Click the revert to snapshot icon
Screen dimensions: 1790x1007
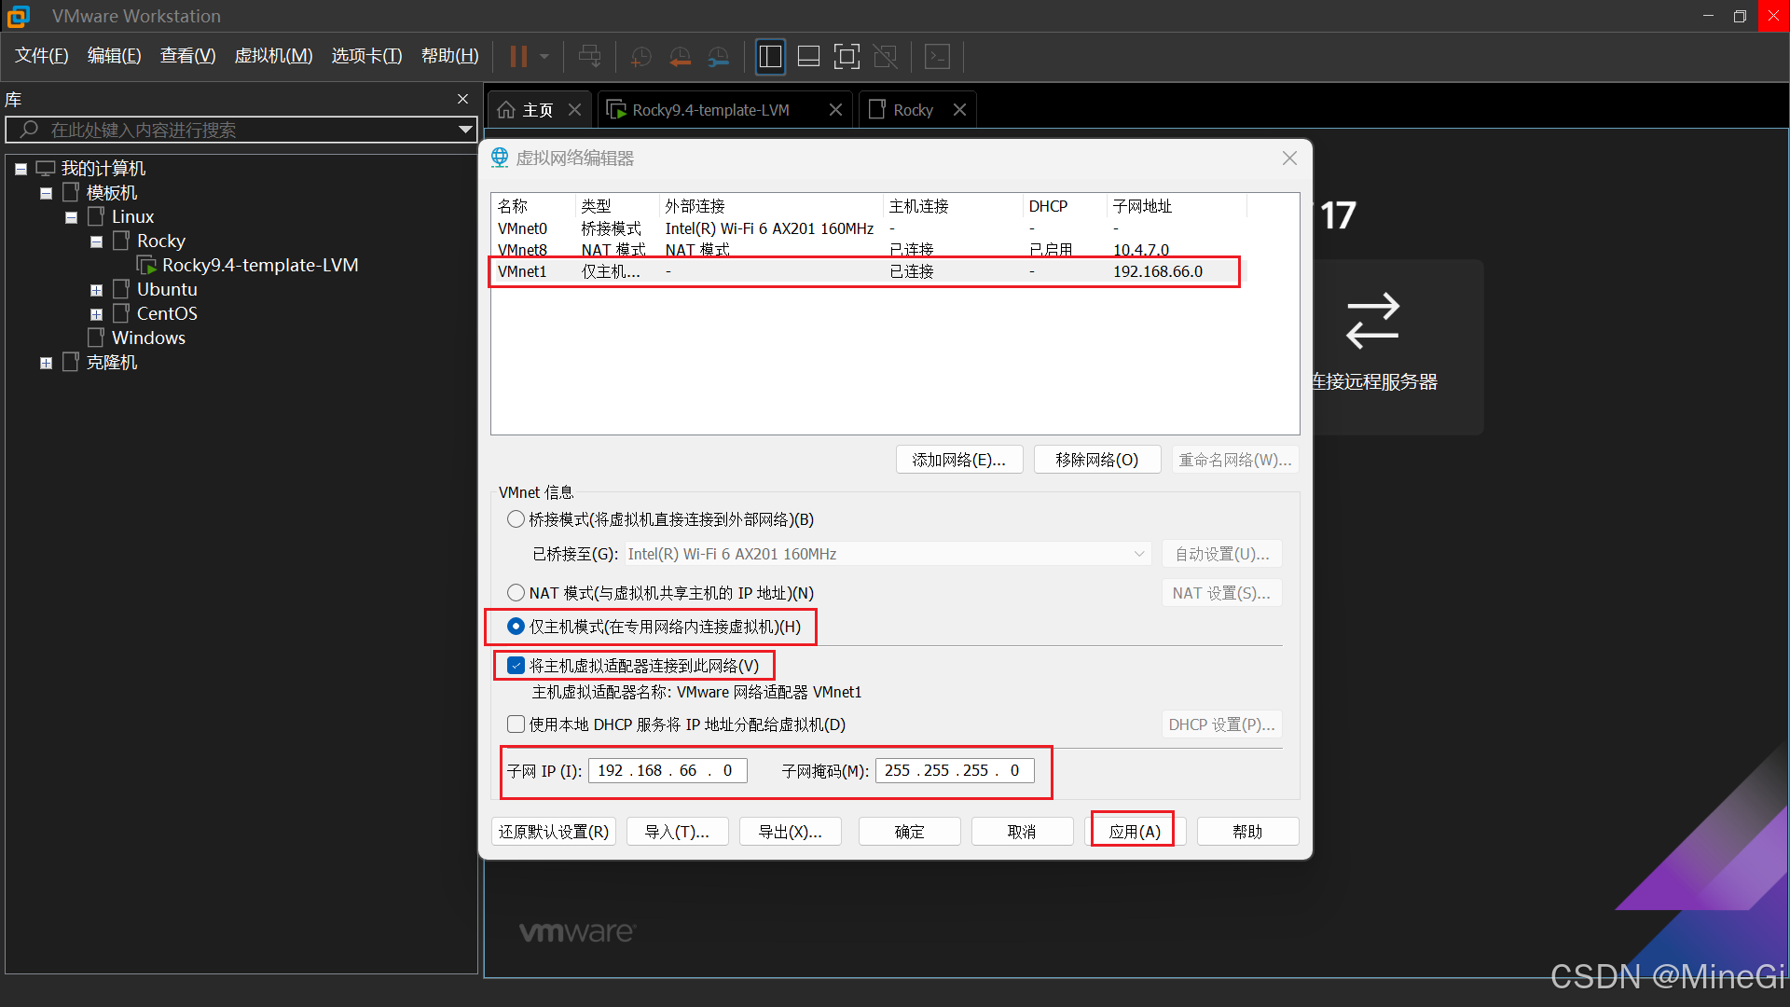point(680,57)
